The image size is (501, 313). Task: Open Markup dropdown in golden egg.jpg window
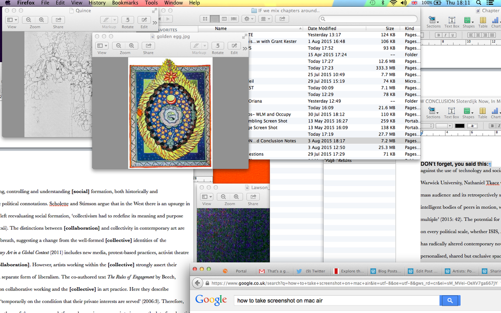pyautogui.click(x=205, y=45)
